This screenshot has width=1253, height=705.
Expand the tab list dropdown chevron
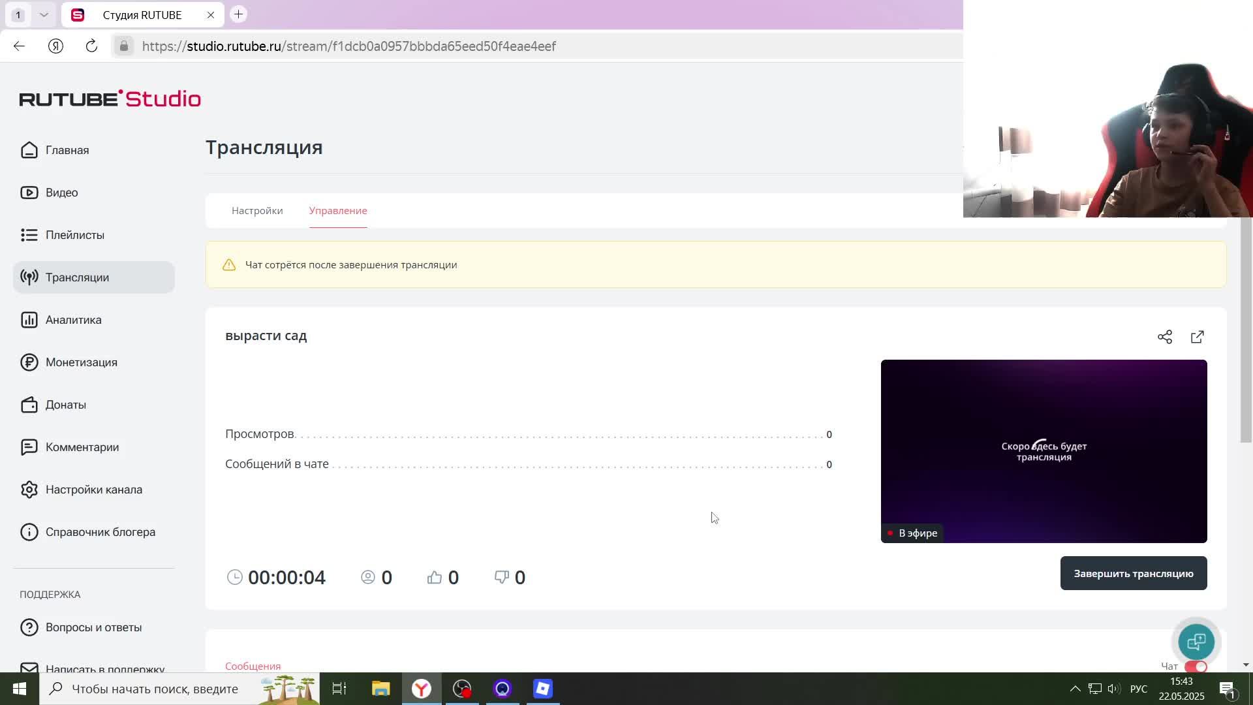tap(44, 14)
